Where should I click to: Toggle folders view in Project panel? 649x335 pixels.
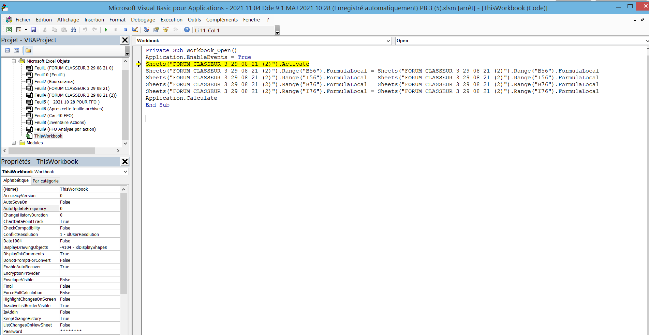28,51
